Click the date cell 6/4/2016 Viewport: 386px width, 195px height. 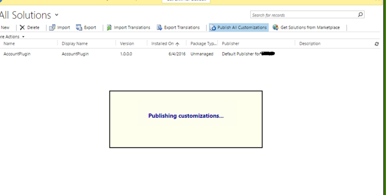(177, 54)
